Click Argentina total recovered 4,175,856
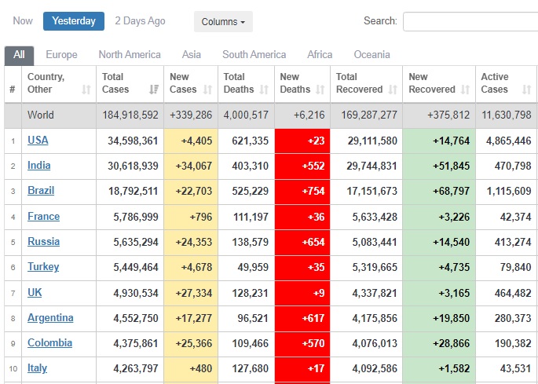 coord(375,319)
